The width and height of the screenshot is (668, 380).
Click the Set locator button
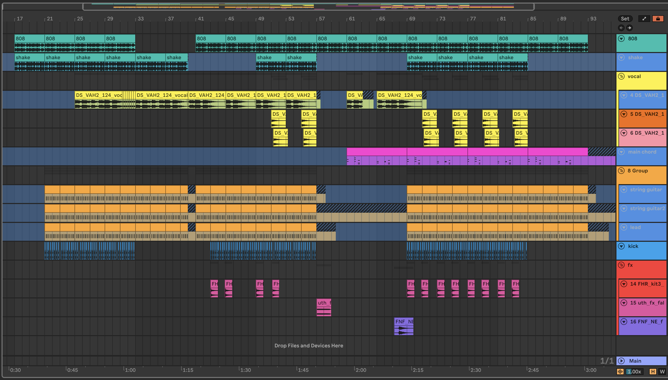tap(625, 19)
